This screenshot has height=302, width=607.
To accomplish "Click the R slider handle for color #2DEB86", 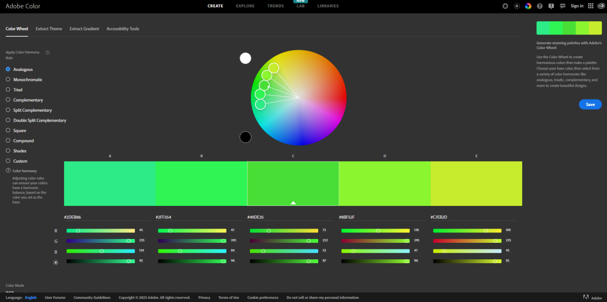I will pos(79,231).
